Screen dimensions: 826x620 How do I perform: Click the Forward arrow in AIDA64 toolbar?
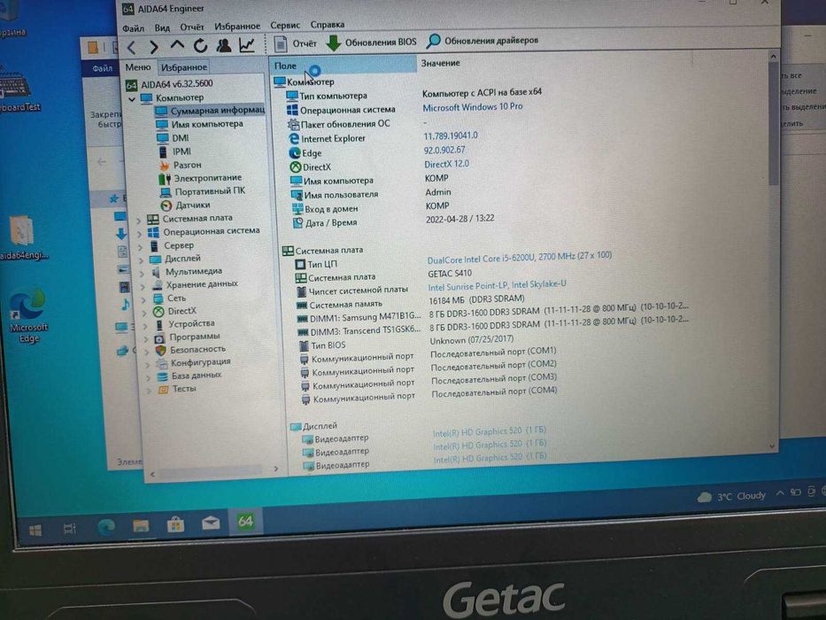(154, 47)
